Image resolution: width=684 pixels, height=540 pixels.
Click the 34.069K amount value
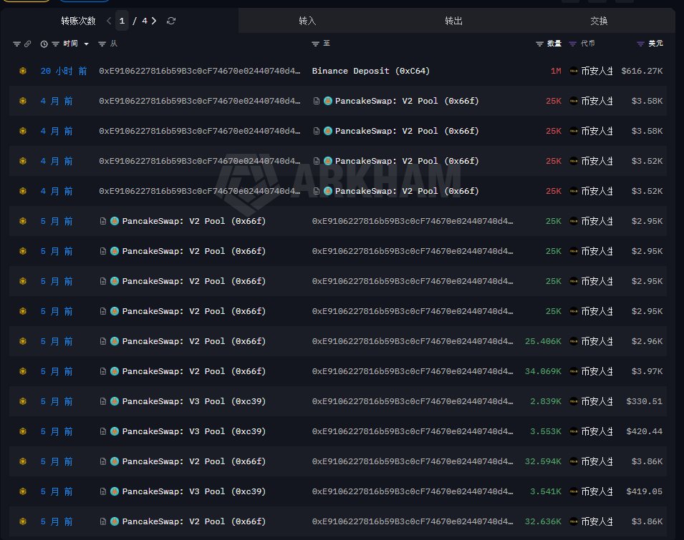pos(543,371)
